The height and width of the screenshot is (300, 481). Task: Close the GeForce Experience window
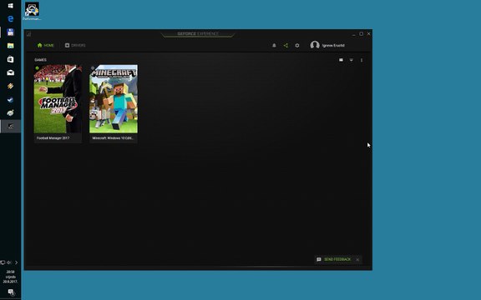coord(369,34)
